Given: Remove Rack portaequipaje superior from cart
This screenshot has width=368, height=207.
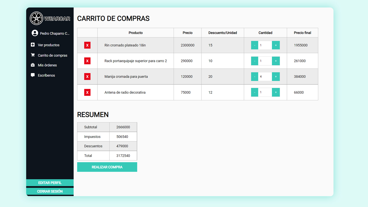Looking at the screenshot, I should [87, 61].
